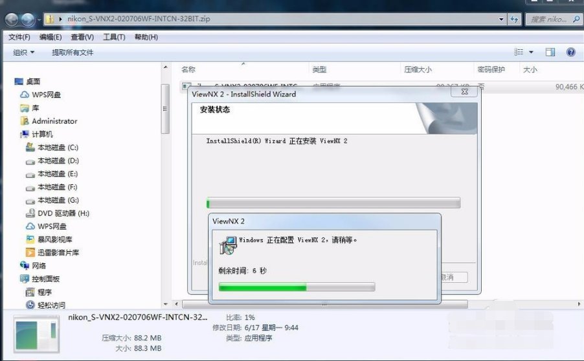This screenshot has height=361, width=584.
Task: Click the blue help icon
Action: coord(570,52)
